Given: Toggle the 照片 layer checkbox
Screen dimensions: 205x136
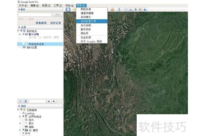Looking at the screenshot, I should click(x=23, y=123).
